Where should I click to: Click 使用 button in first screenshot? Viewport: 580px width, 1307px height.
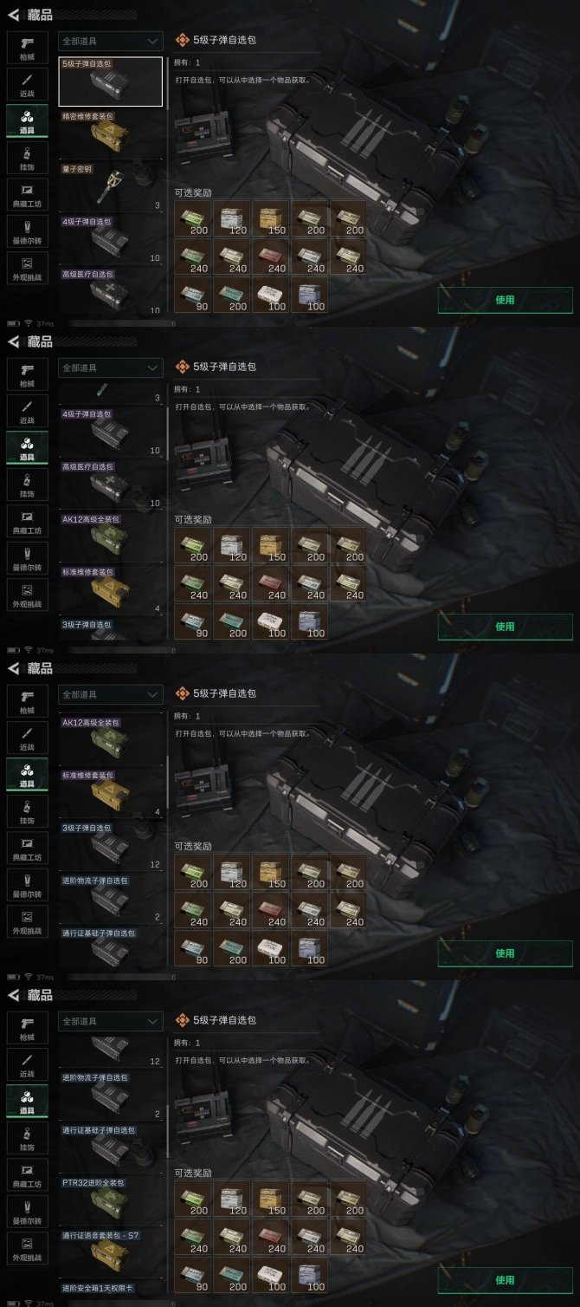tap(505, 300)
